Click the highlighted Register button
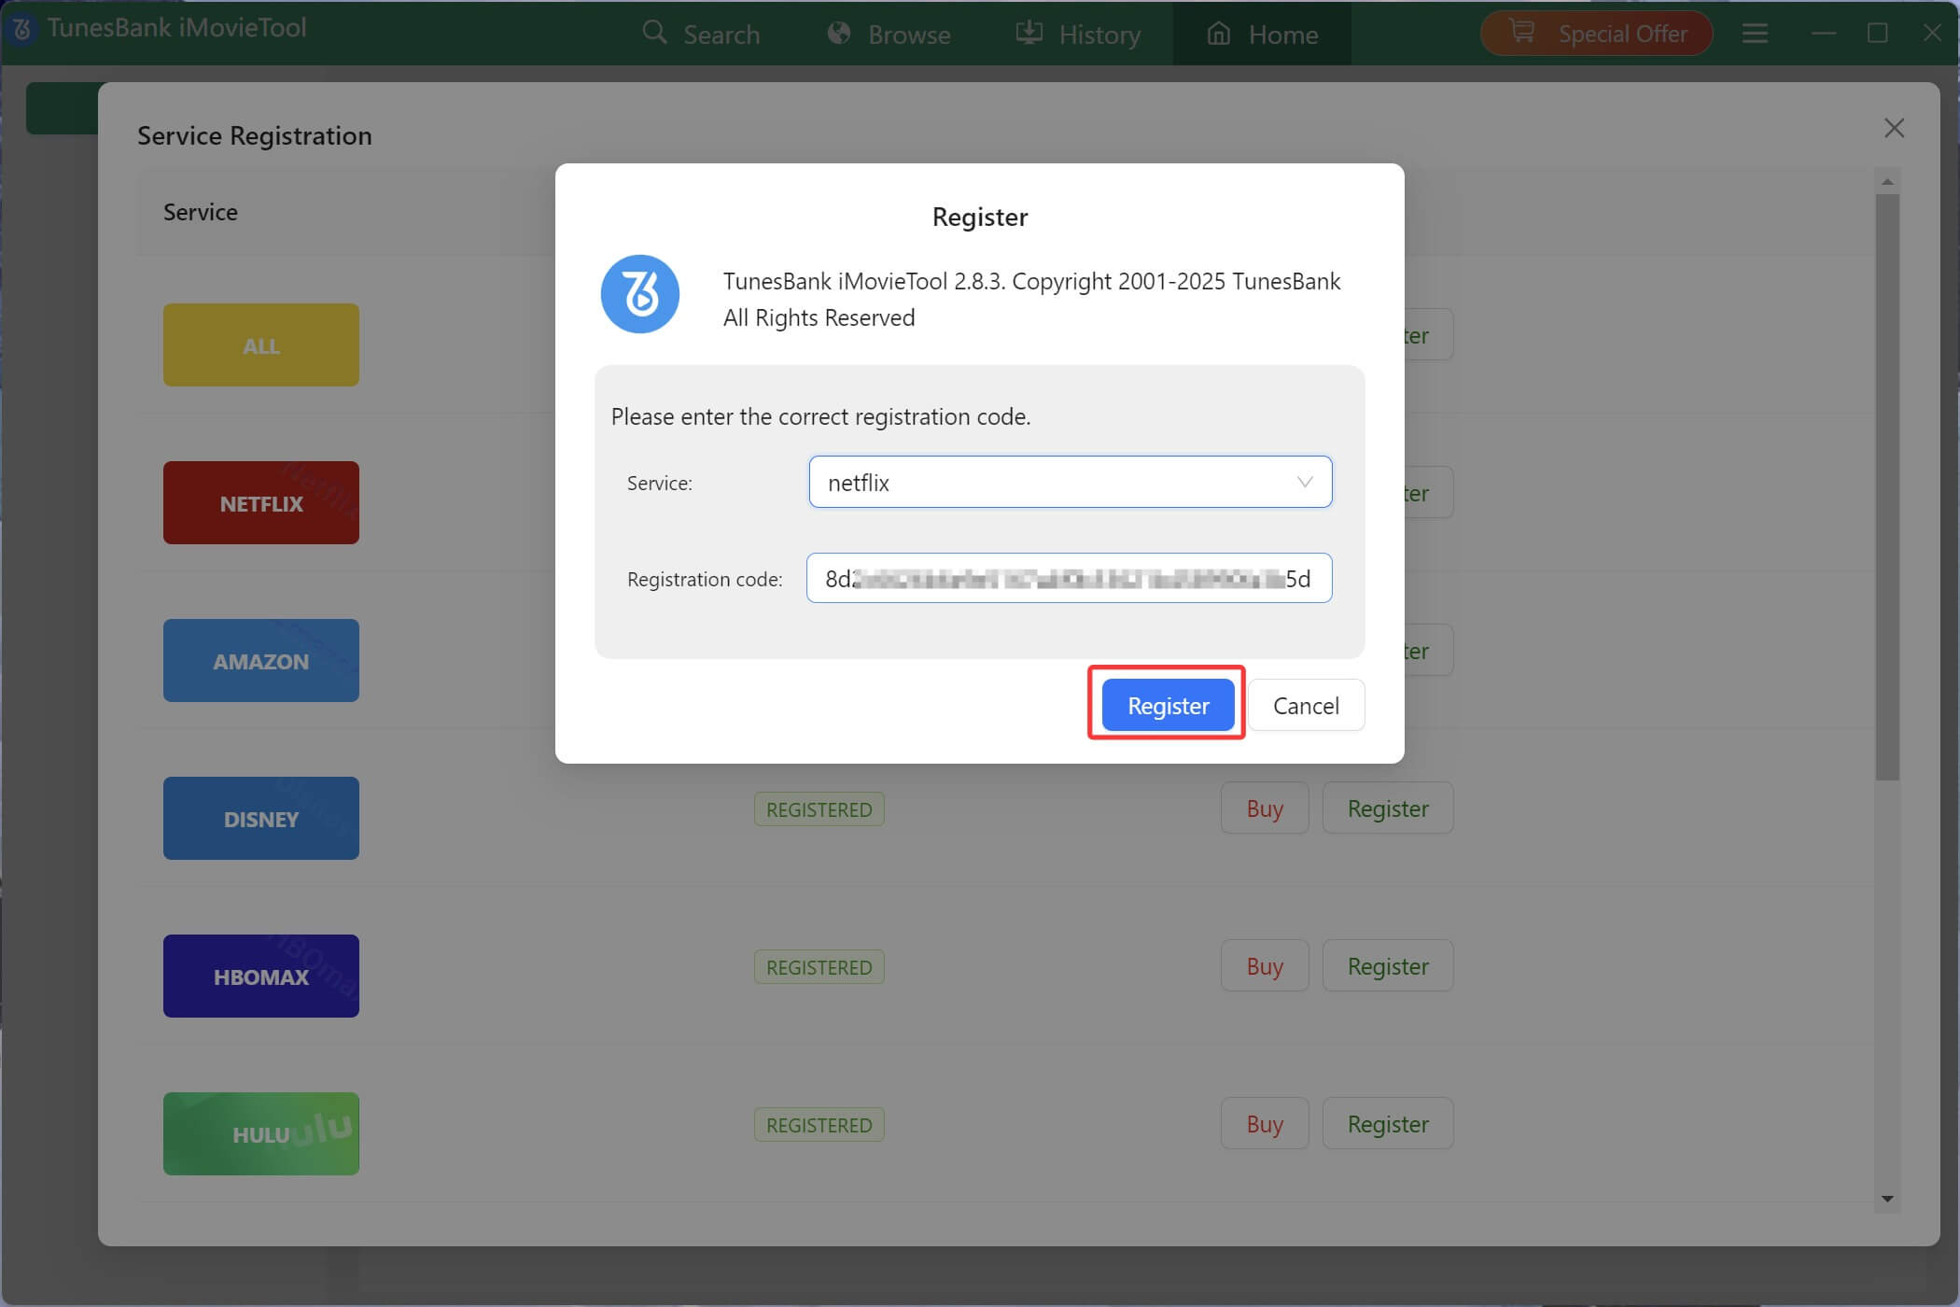Screen dimensions: 1960x1307 [x=1167, y=705]
